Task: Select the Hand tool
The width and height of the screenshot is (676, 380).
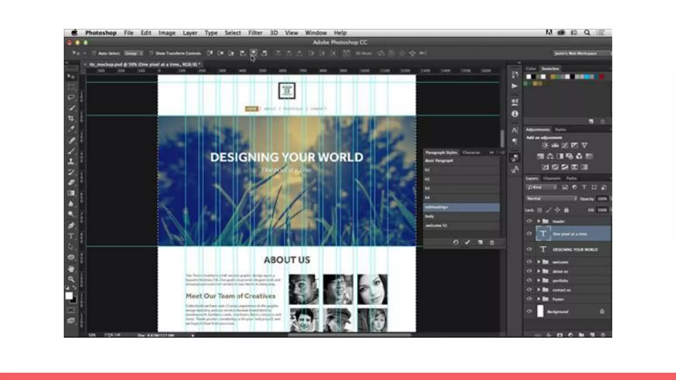Action: (71, 269)
